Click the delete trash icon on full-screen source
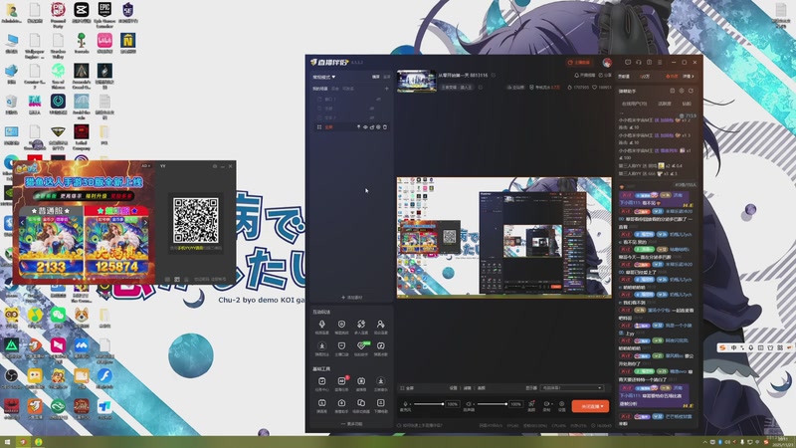Viewport: 796px width, 448px height. [x=385, y=127]
